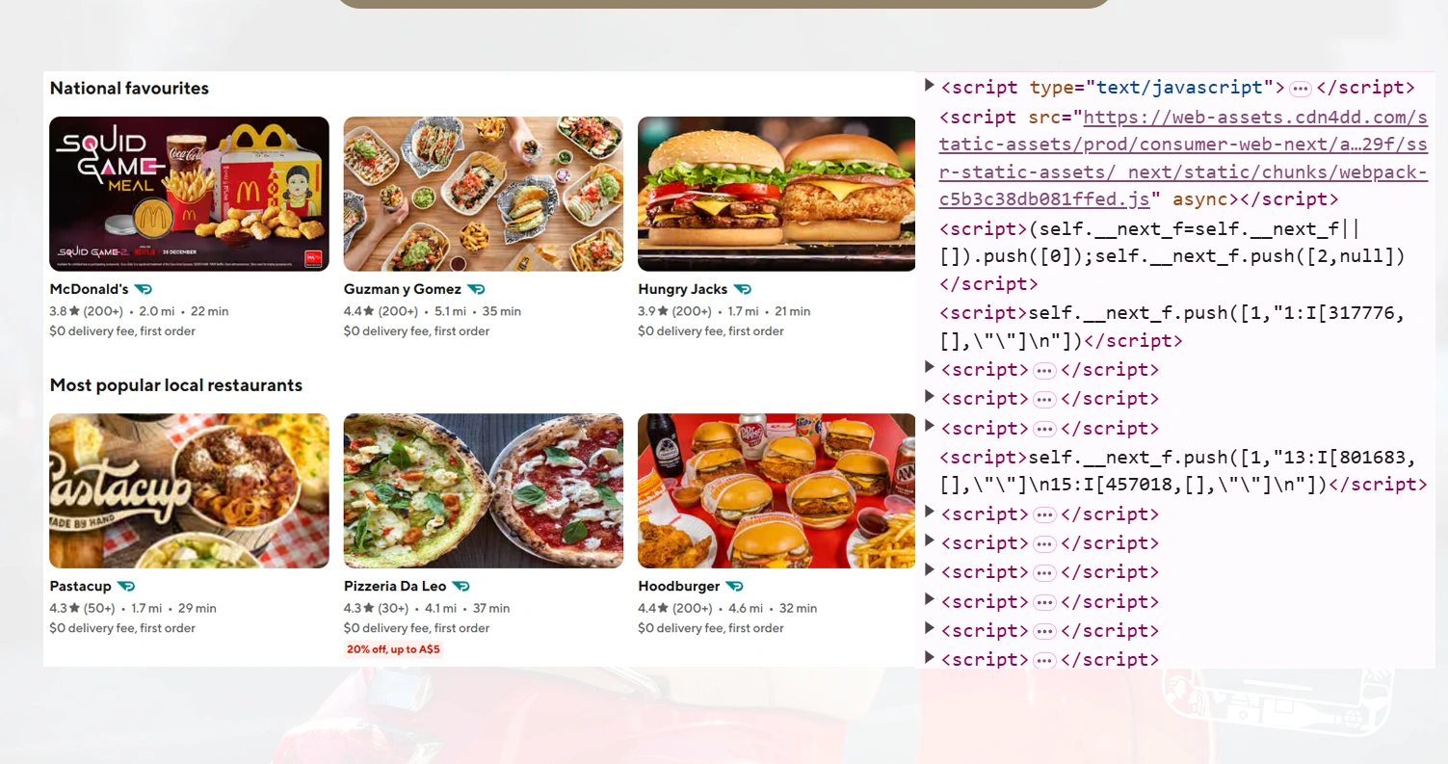Click the DashPass icon next to Pizzeria Da Leo
The width and height of the screenshot is (1448, 764).
461,586
